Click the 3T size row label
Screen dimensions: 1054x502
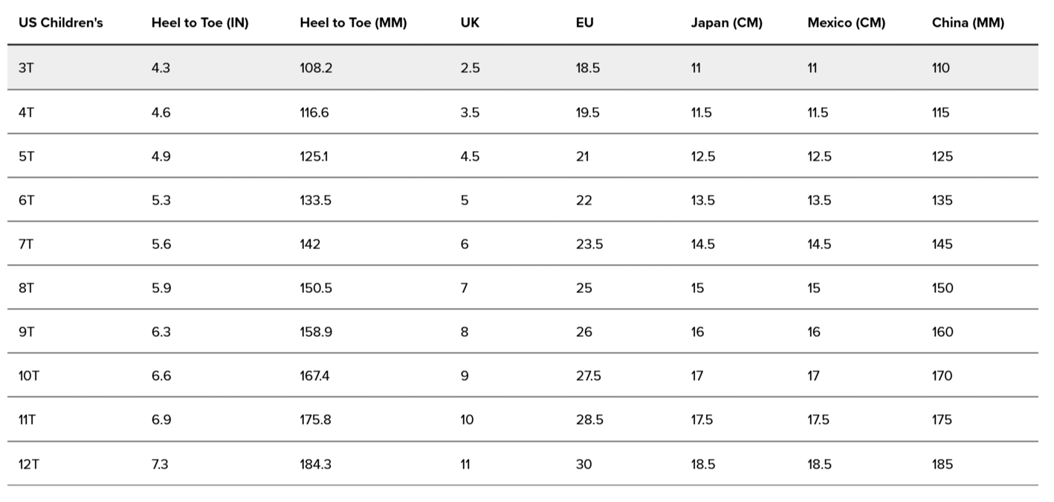(26, 68)
